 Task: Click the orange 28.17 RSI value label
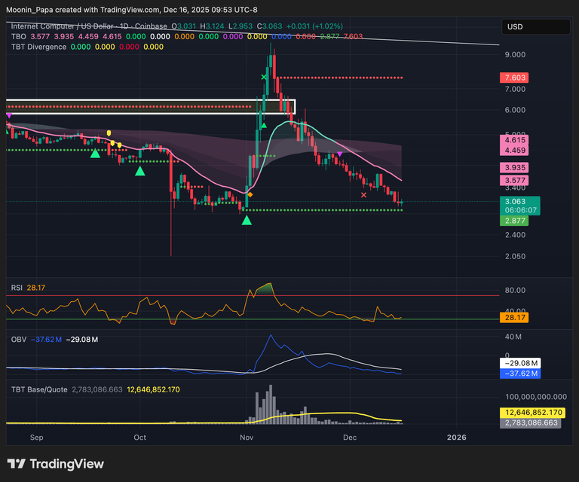pos(516,318)
